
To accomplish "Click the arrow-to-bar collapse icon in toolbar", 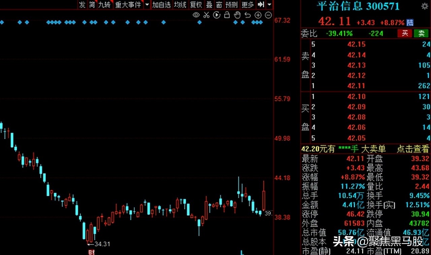I will pos(261,4).
